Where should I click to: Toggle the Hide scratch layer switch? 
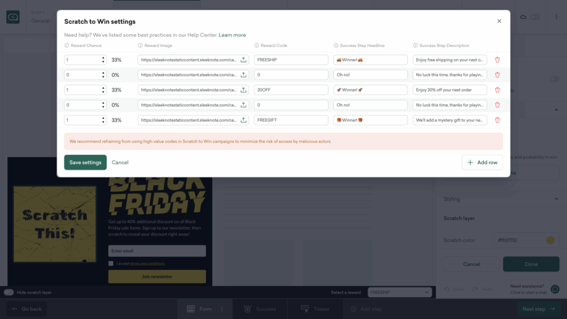tap(9, 292)
